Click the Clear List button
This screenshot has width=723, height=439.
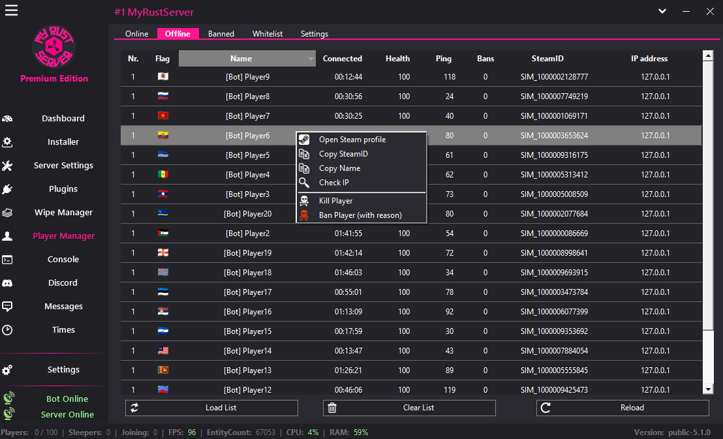[409, 408]
